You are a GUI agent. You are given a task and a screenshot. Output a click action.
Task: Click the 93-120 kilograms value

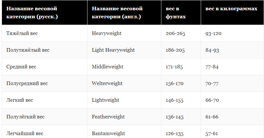coord(213,33)
